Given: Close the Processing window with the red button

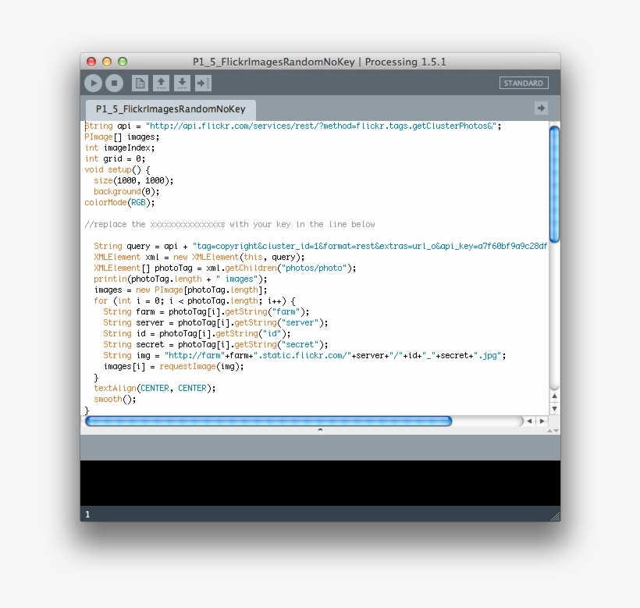Looking at the screenshot, I should 91,62.
